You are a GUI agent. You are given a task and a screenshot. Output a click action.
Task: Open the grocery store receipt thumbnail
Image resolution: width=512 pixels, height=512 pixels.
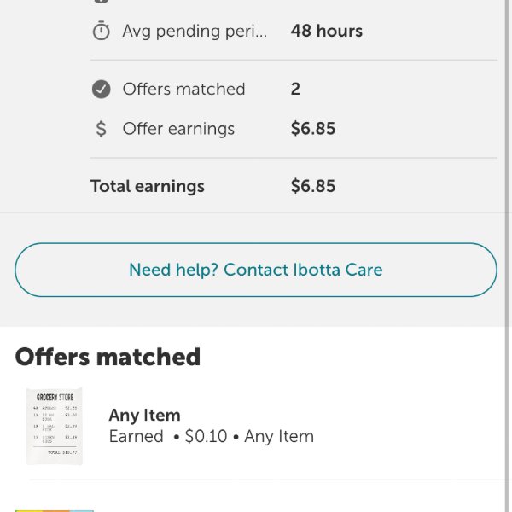click(55, 426)
